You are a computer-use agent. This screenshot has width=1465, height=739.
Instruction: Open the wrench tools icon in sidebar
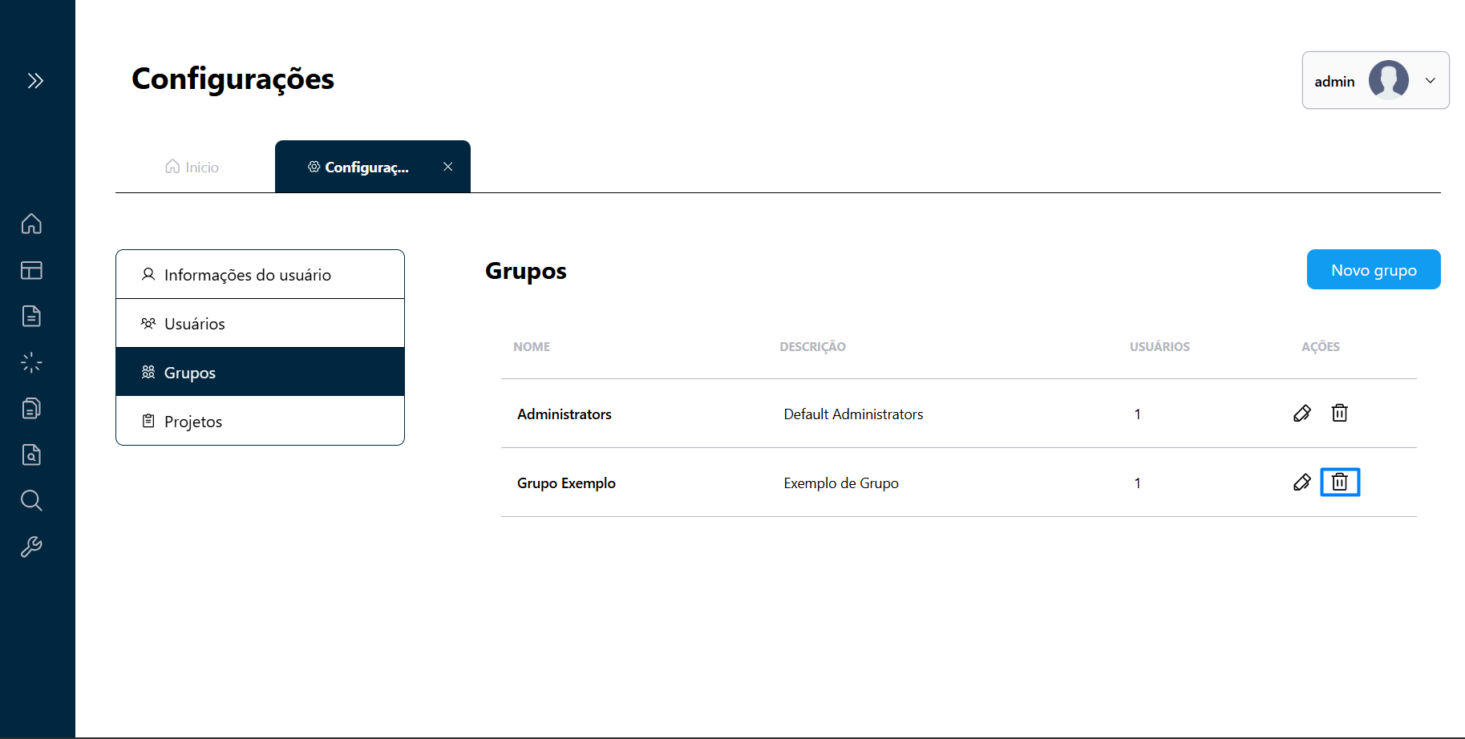point(31,547)
